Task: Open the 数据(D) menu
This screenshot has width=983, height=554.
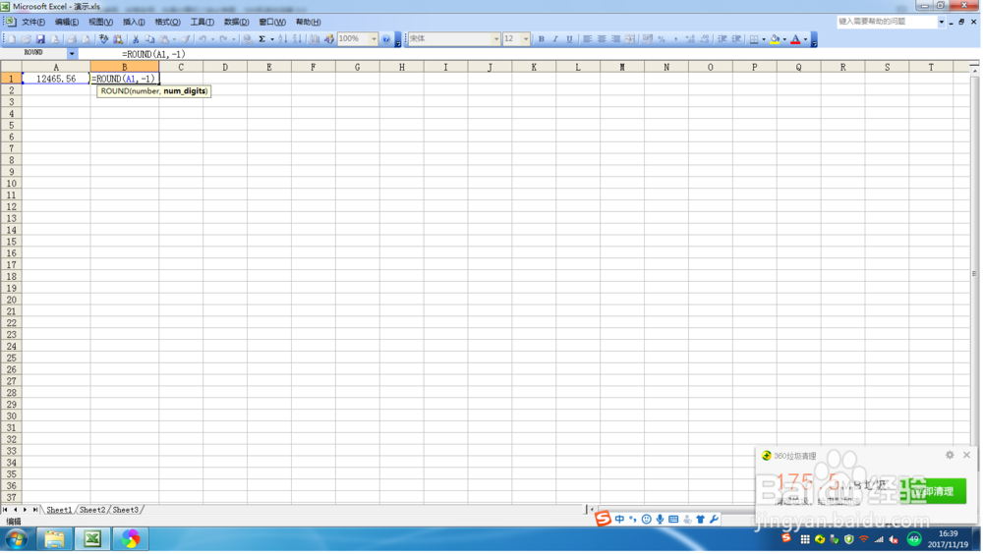Action: [236, 22]
